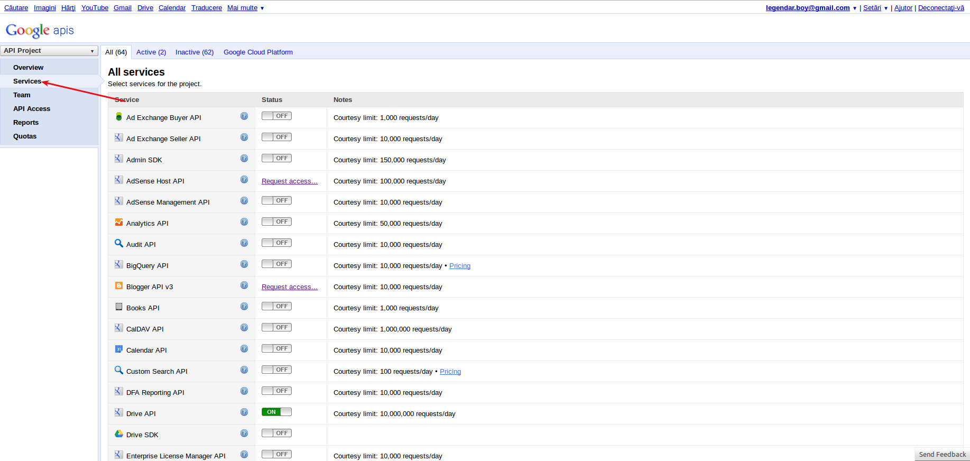Screen dimensions: 970x461
Task: Open the Gmail link in top bar
Action: [123, 8]
